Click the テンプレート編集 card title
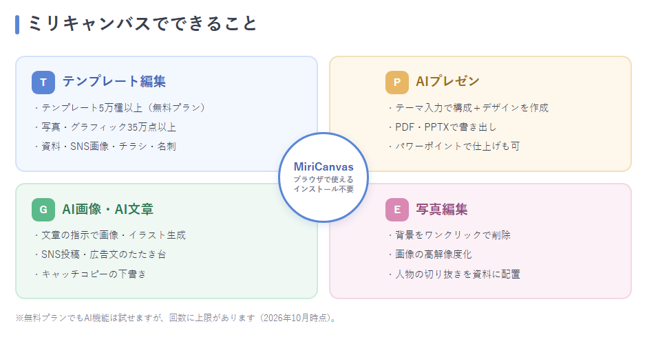This screenshot has width=647, height=337. 114,81
